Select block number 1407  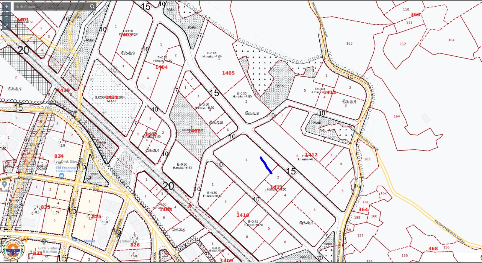[151, 134]
